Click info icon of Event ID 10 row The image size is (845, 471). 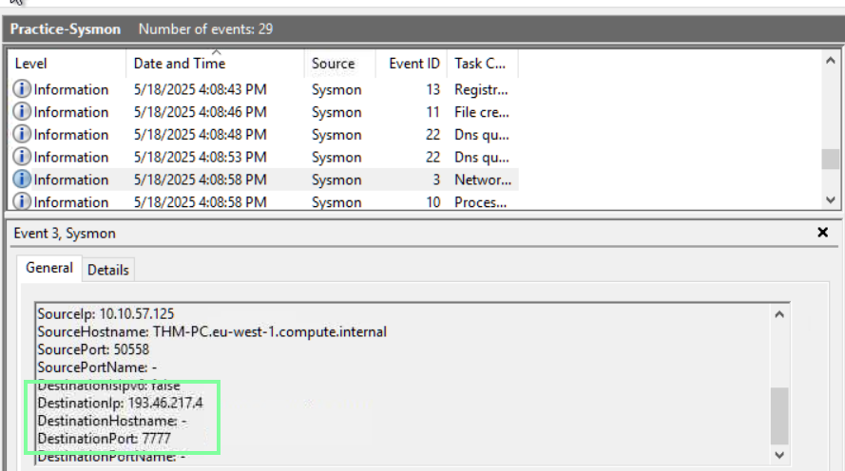(x=23, y=201)
